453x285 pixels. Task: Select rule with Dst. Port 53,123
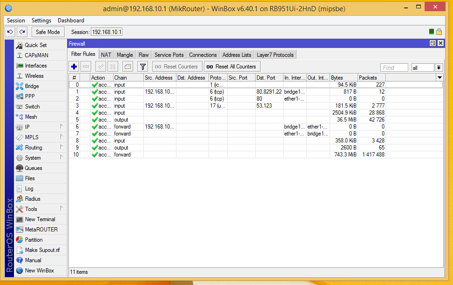(x=256, y=106)
